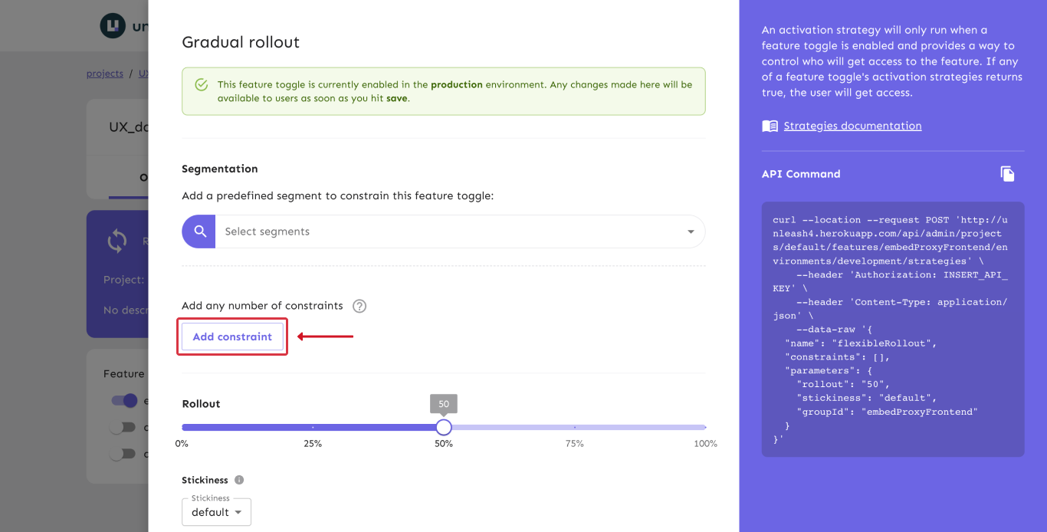Click the green checkmark icon in the banner
This screenshot has height=532, width=1047.
coord(201,85)
